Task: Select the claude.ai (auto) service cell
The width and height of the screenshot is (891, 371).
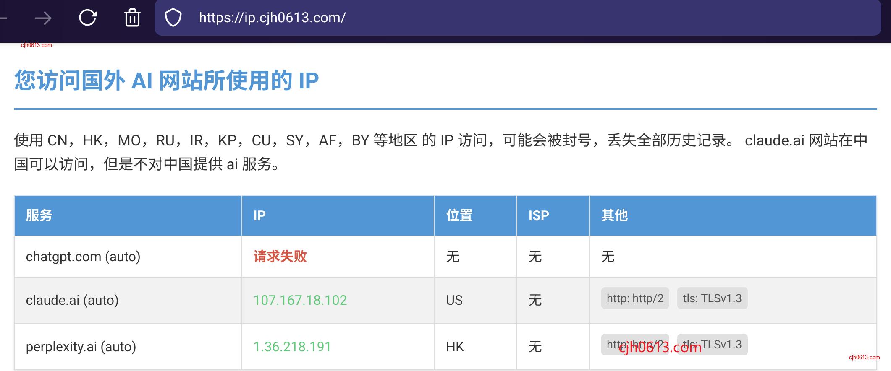Action: pos(128,300)
